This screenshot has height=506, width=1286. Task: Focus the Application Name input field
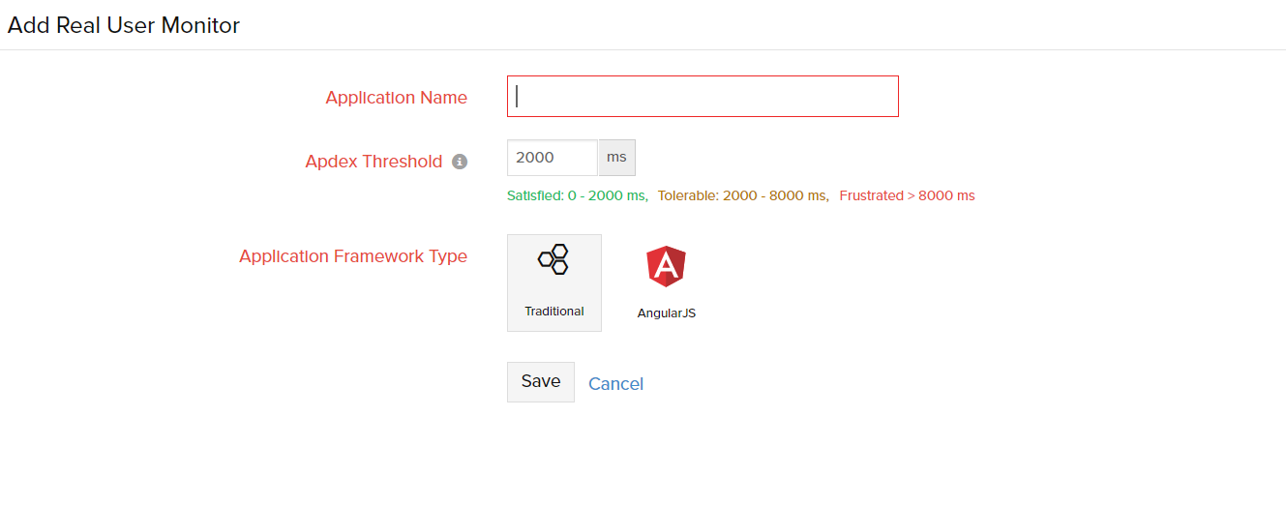(x=703, y=97)
